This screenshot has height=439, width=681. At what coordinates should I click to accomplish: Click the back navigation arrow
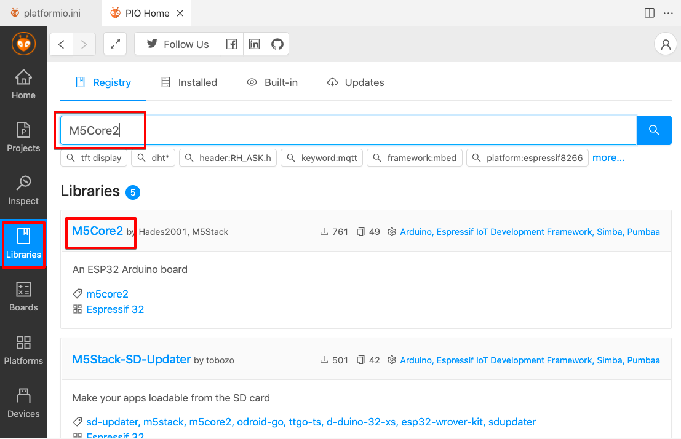(x=60, y=44)
